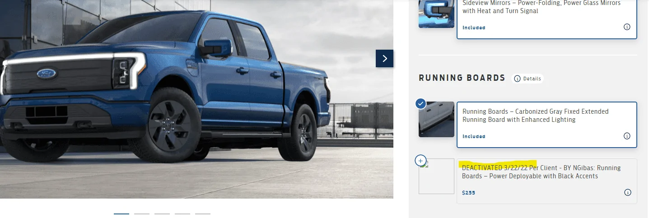Switch to the second carousel slide indicator
Viewport: 649px width, 218px height.
tap(142, 213)
